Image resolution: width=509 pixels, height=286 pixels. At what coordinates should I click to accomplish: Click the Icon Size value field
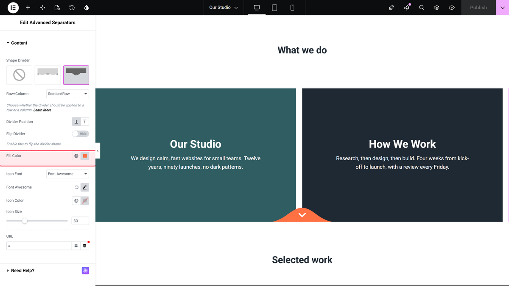coord(80,221)
